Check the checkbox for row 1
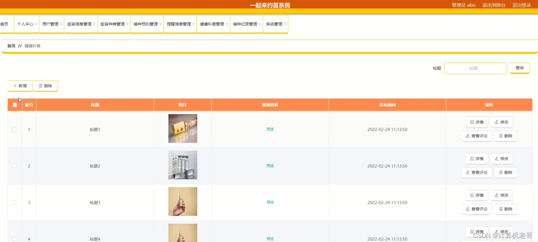The height and width of the screenshot is (242, 538). pyautogui.click(x=14, y=130)
